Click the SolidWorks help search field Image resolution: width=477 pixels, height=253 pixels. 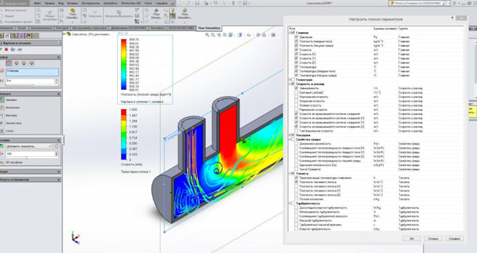[419, 3]
